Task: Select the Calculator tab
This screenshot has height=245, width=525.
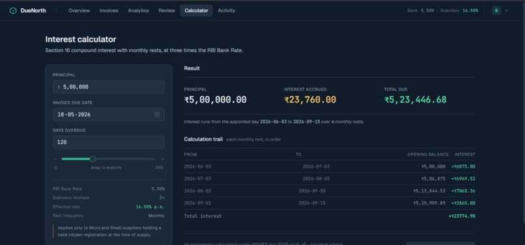Action: [196, 10]
